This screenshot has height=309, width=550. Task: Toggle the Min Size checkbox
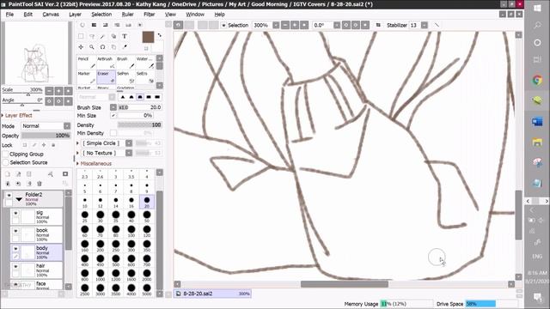click(113, 115)
